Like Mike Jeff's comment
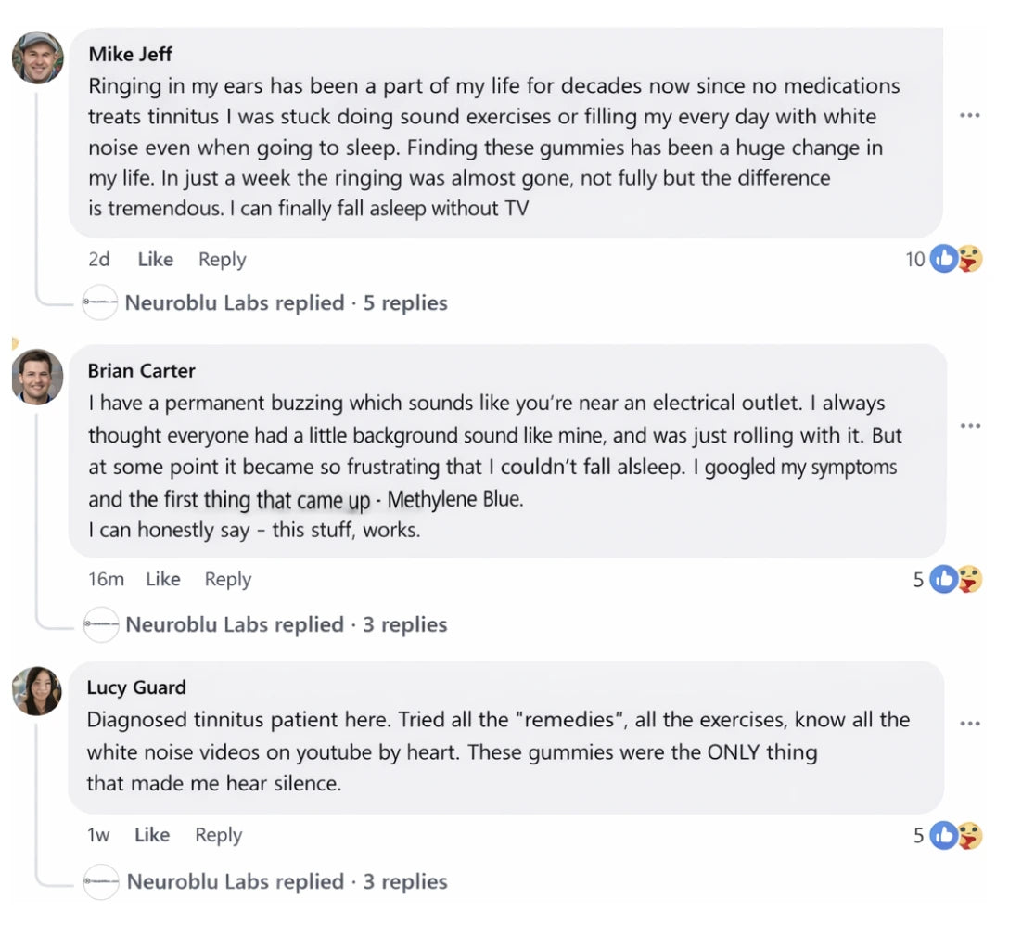Screen dimensions: 1009x950 click(155, 260)
